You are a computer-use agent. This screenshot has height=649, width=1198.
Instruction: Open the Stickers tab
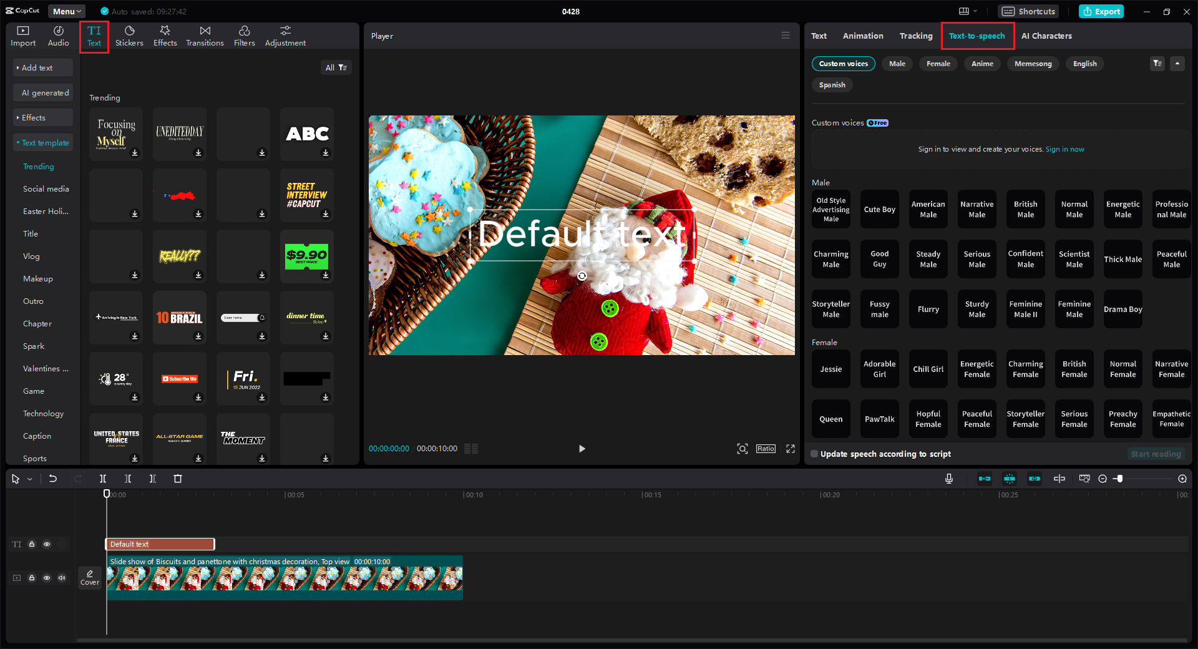point(129,36)
